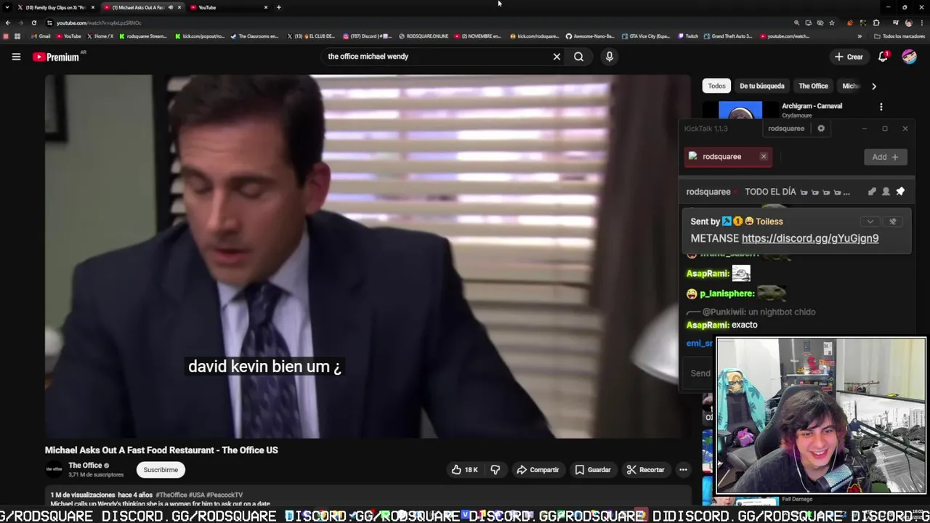Open the Gmail bookmark
The width and height of the screenshot is (930, 523).
coord(41,36)
